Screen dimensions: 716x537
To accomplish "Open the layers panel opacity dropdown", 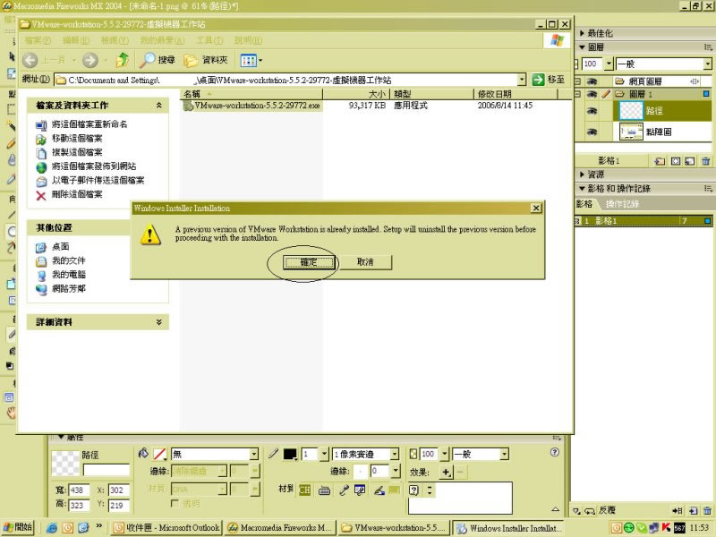I will pyautogui.click(x=609, y=64).
